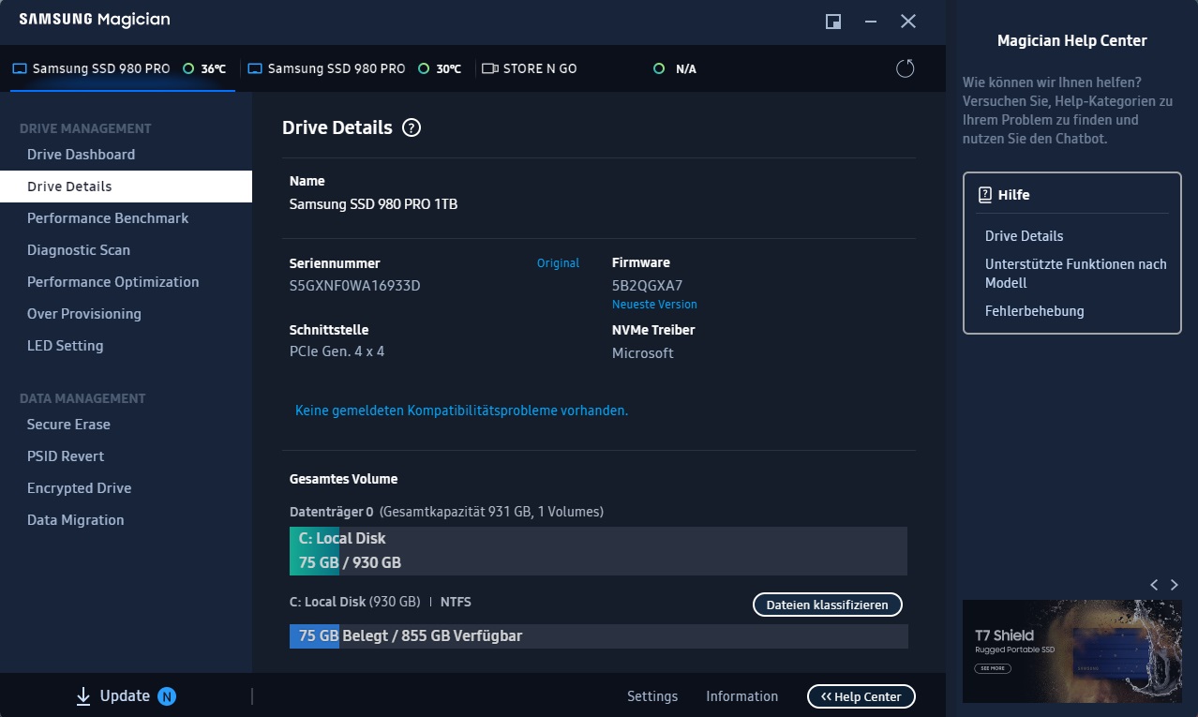Click the STORE N GO drive icon

point(489,68)
